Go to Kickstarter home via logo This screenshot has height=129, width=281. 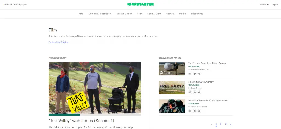(140, 4)
